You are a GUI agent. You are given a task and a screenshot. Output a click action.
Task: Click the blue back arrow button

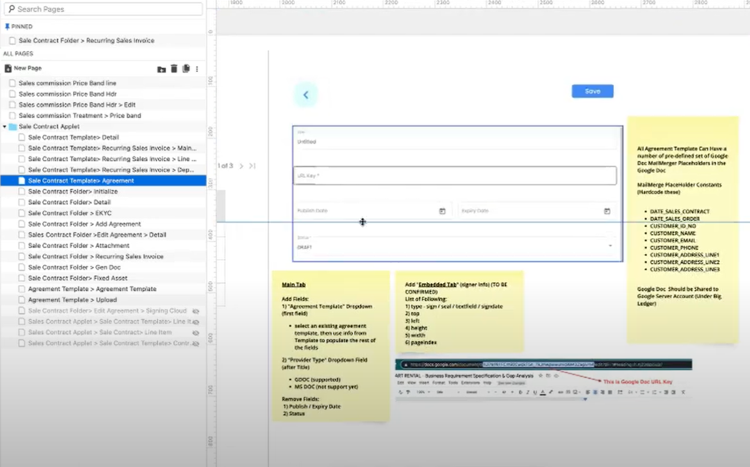coord(306,95)
